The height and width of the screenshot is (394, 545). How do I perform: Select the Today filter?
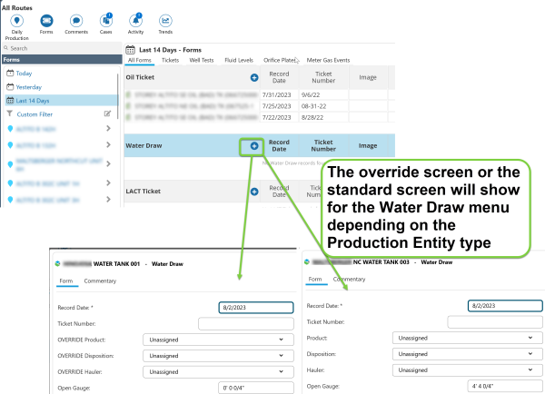pyautogui.click(x=24, y=73)
